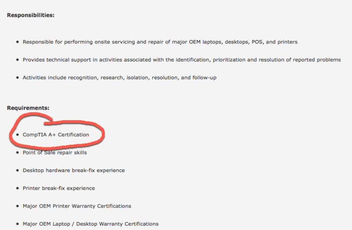This screenshot has width=352, height=230.
Task: Click "Major OEM Printer Warranty Certifications" text
Action: (77, 206)
